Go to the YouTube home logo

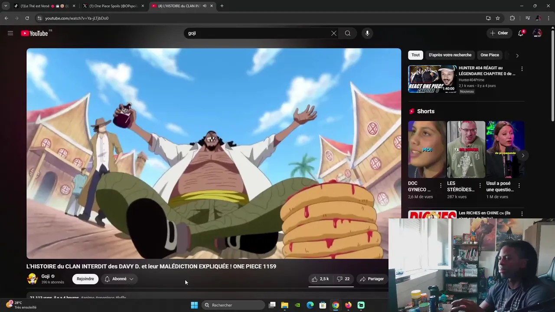[x=34, y=33]
